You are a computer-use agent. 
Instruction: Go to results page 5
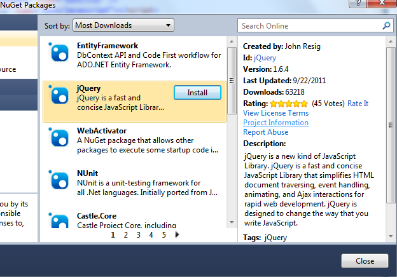pyautogui.click(x=164, y=235)
